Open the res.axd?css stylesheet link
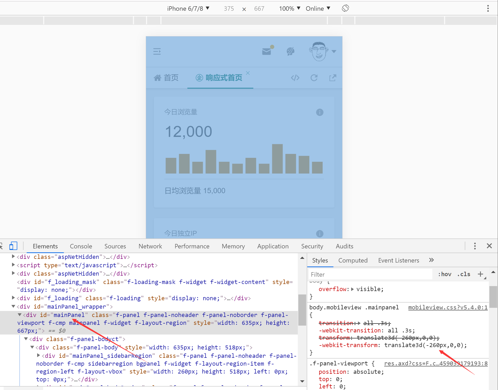The width and height of the screenshot is (498, 390). 436,364
